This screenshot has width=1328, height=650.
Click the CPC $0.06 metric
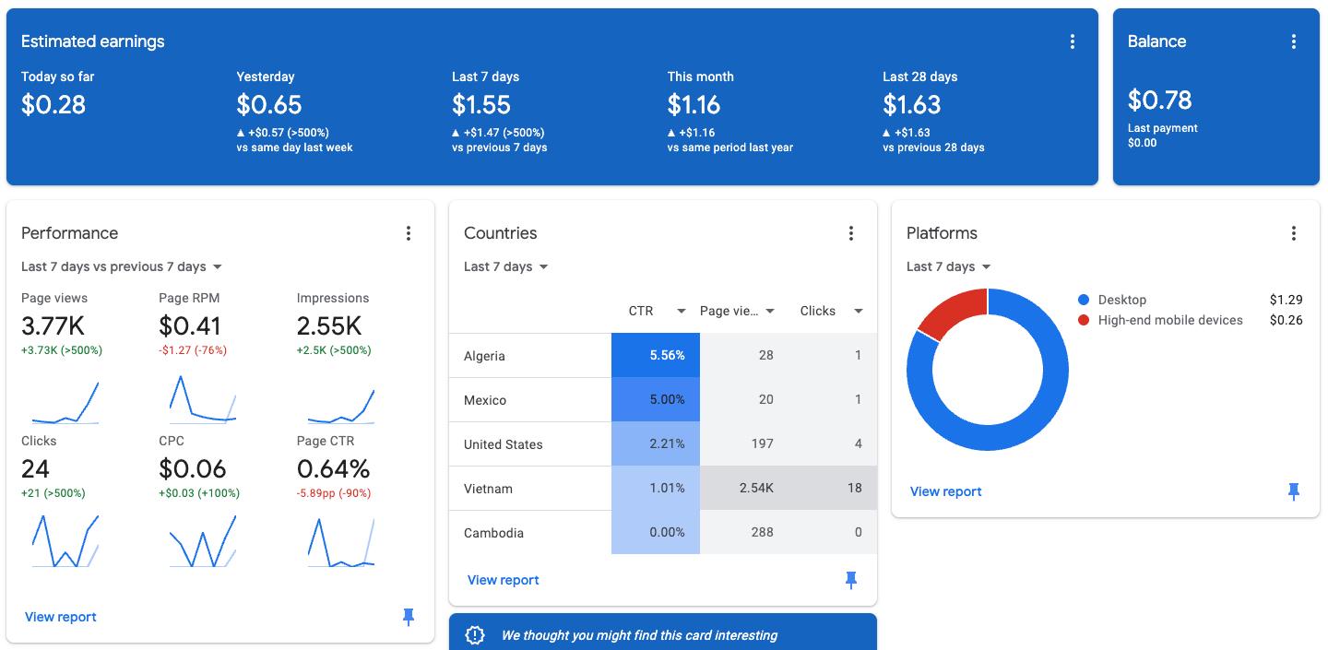[x=192, y=468]
